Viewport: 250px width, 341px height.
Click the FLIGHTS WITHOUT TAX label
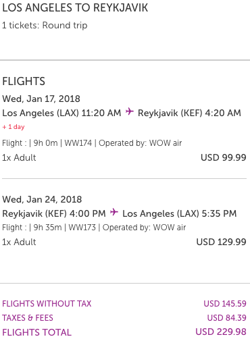[47, 304]
